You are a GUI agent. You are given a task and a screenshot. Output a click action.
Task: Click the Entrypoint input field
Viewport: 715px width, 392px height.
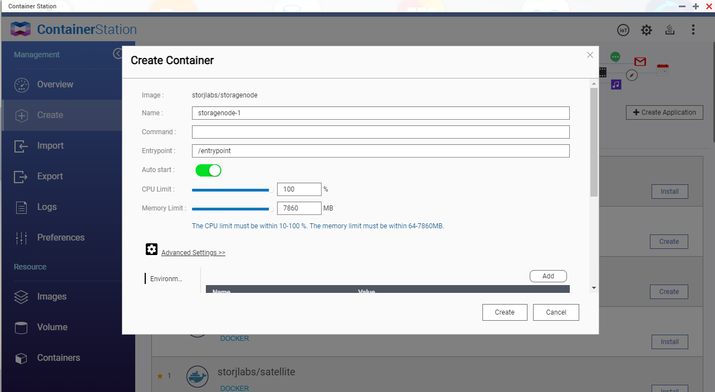(381, 151)
